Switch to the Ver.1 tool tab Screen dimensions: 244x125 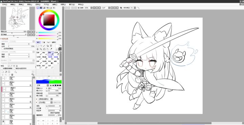pyautogui.click(x=49, y=42)
